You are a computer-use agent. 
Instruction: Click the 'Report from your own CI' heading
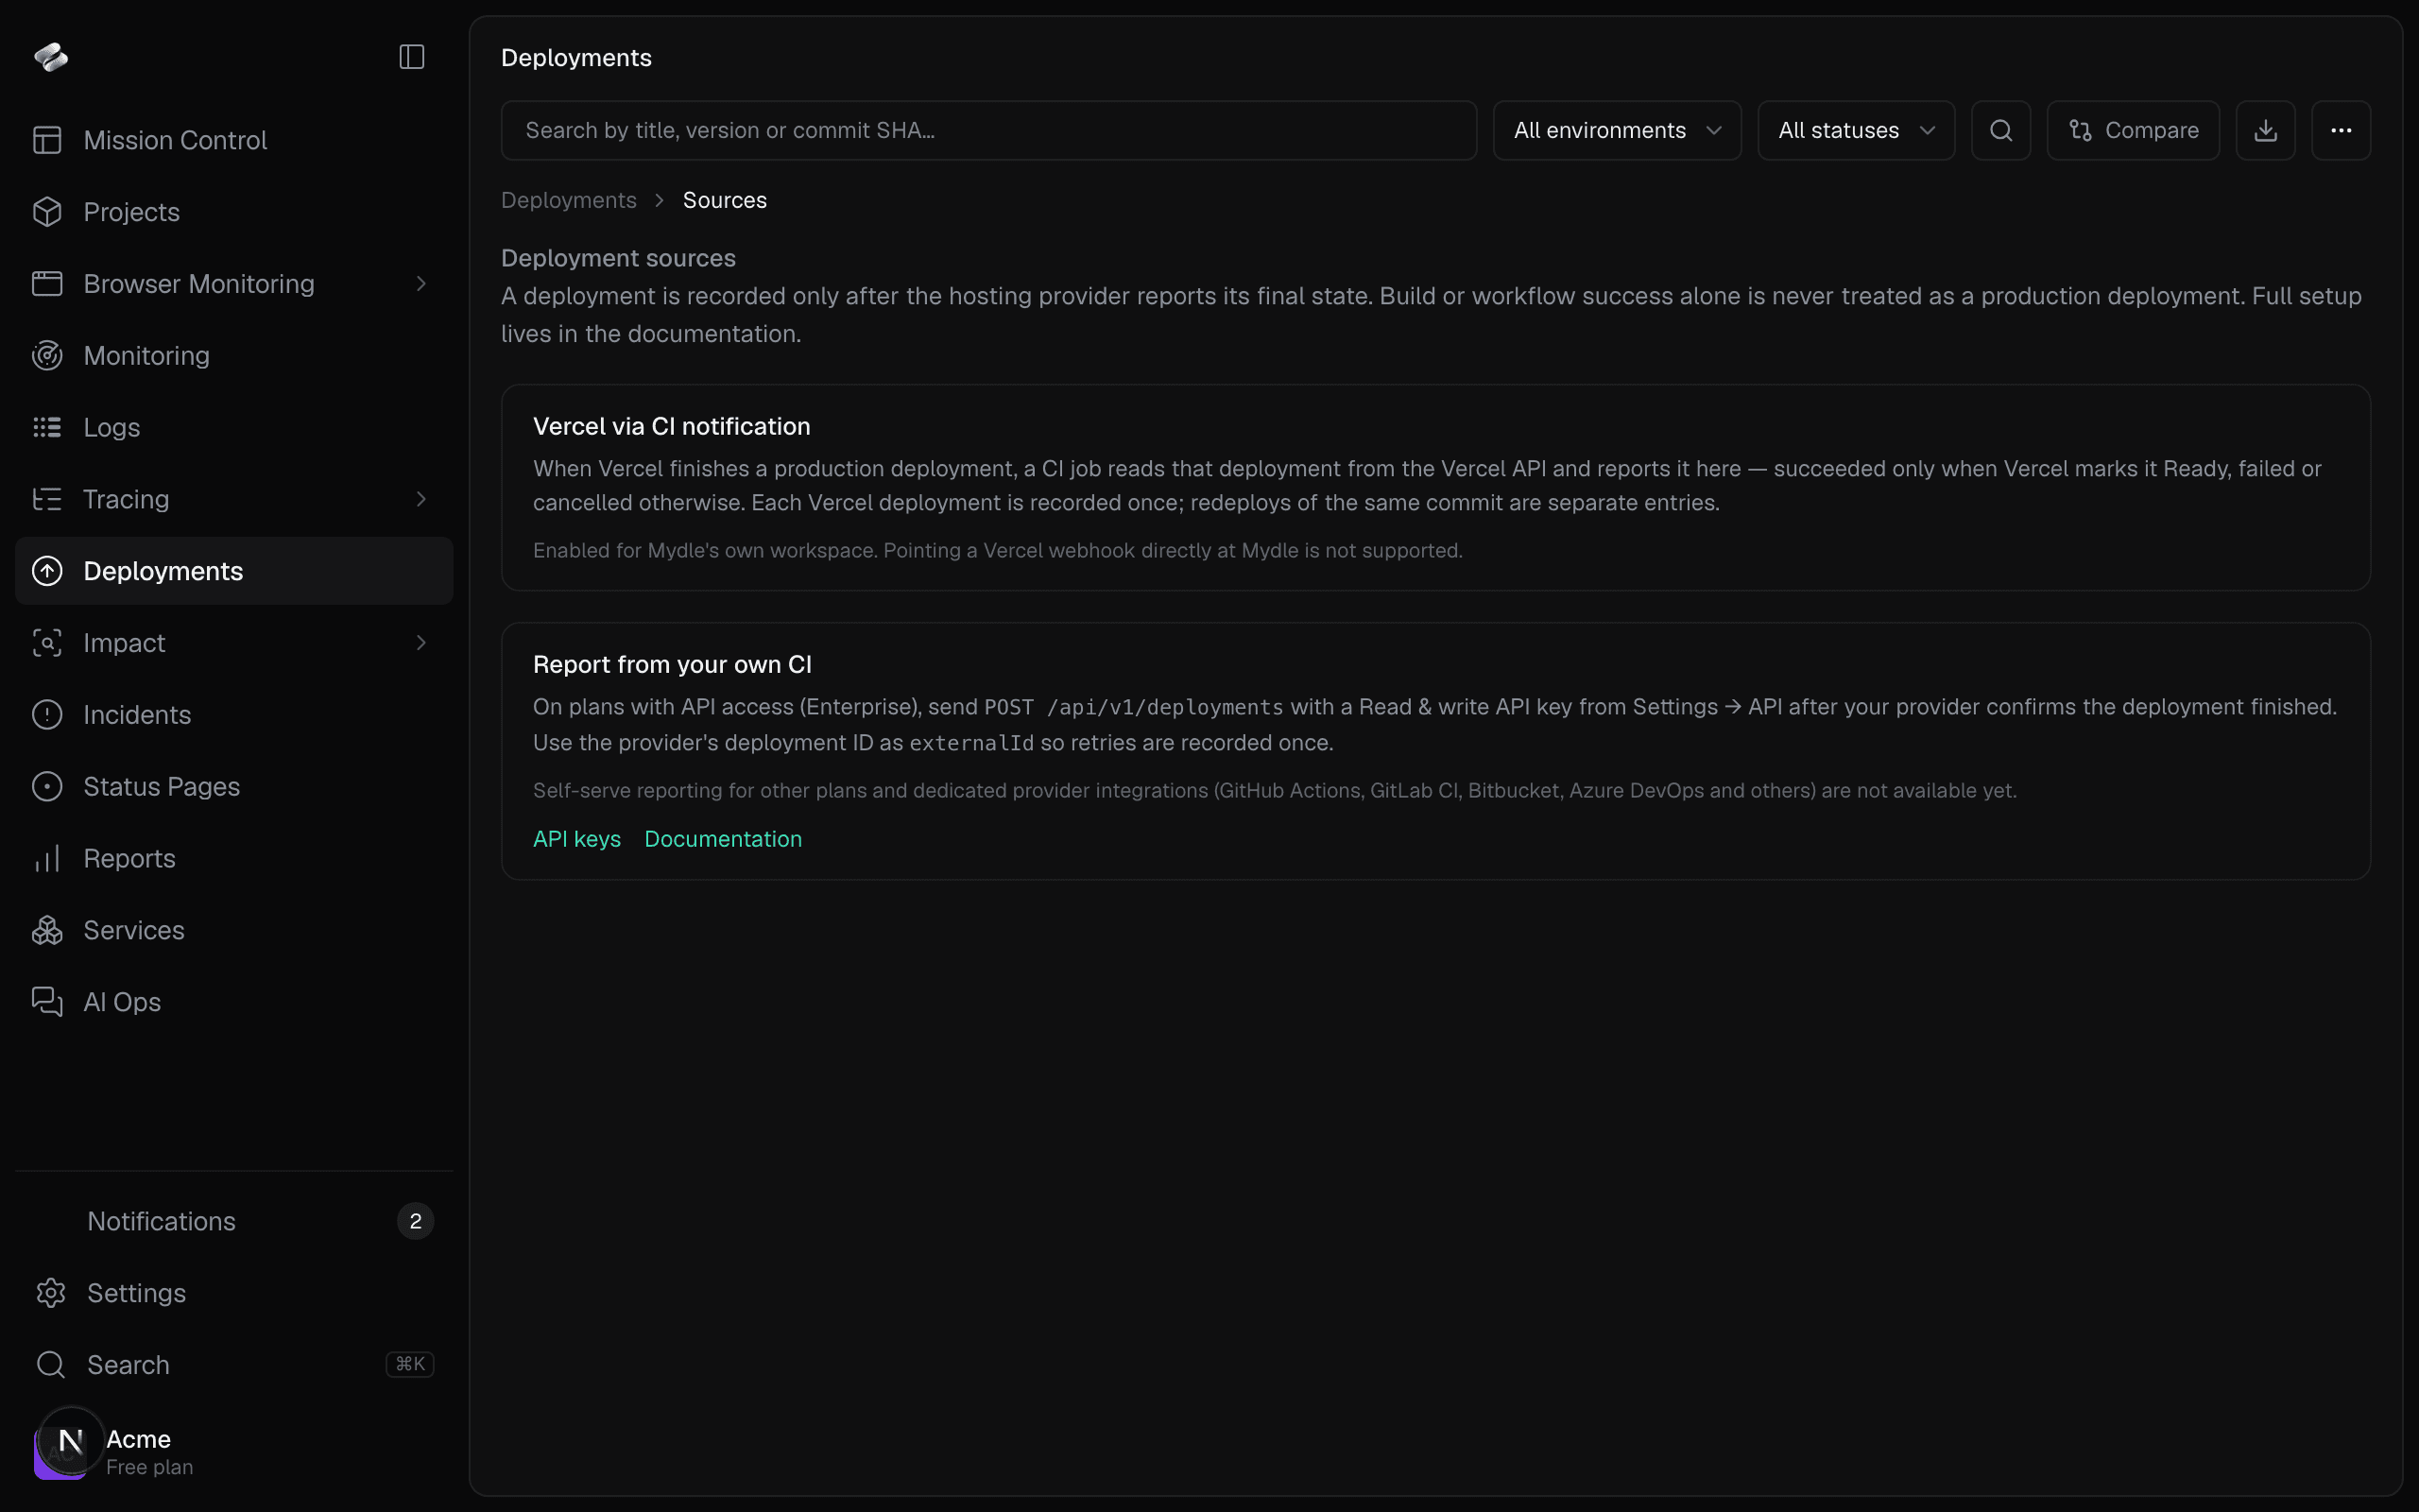click(672, 664)
